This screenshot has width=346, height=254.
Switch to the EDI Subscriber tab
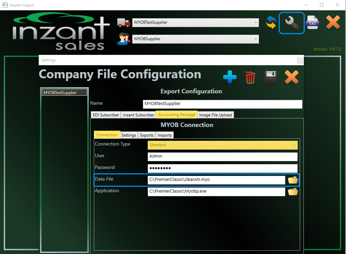point(106,115)
